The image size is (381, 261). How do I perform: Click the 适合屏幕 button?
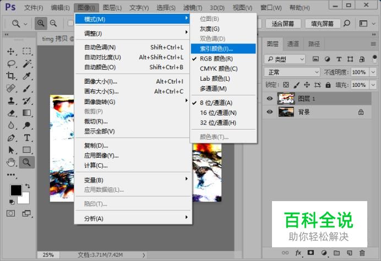point(283,24)
